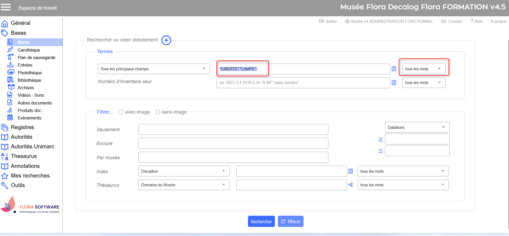Click the plus icon to create directly
The image size is (509, 236).
tap(166, 40)
